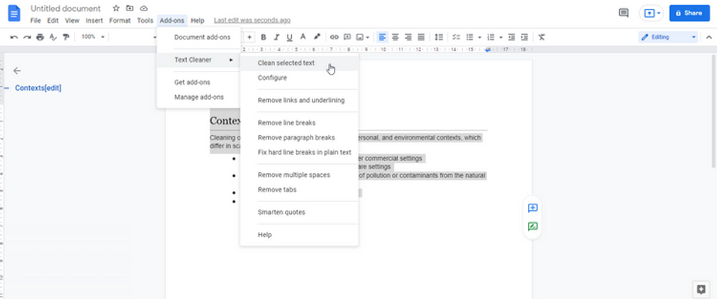Choose Remove line breaks
Screen dimensions: 717x299
[x=299, y=123]
